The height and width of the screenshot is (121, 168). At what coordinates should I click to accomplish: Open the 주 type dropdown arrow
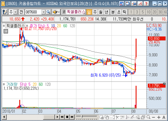[16, 12]
